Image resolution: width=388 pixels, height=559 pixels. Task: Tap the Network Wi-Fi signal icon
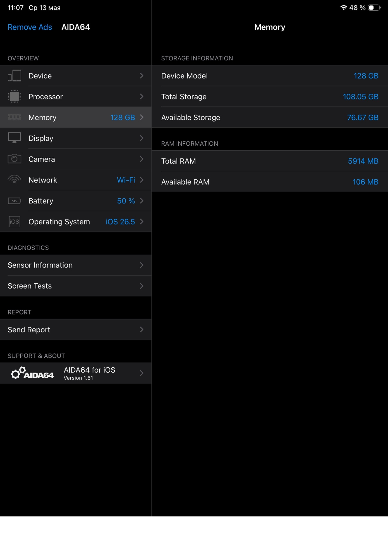click(15, 179)
